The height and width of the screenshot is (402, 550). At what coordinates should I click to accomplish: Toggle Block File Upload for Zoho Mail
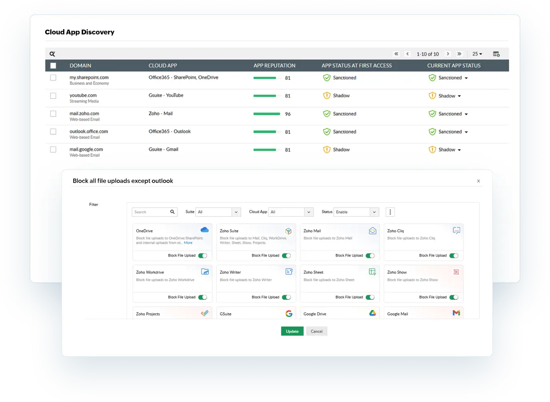(x=370, y=256)
